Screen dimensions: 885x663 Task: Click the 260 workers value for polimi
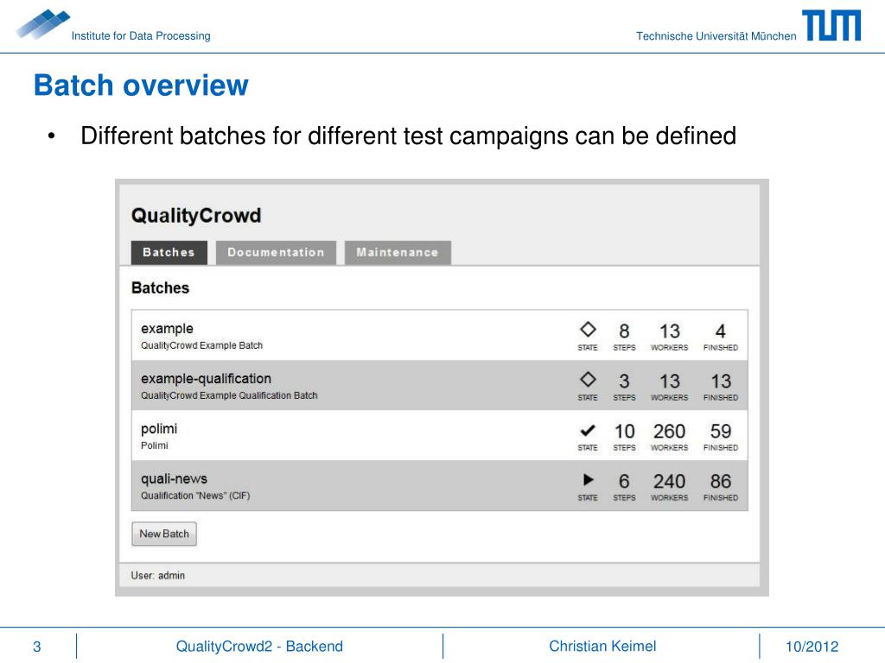point(670,432)
